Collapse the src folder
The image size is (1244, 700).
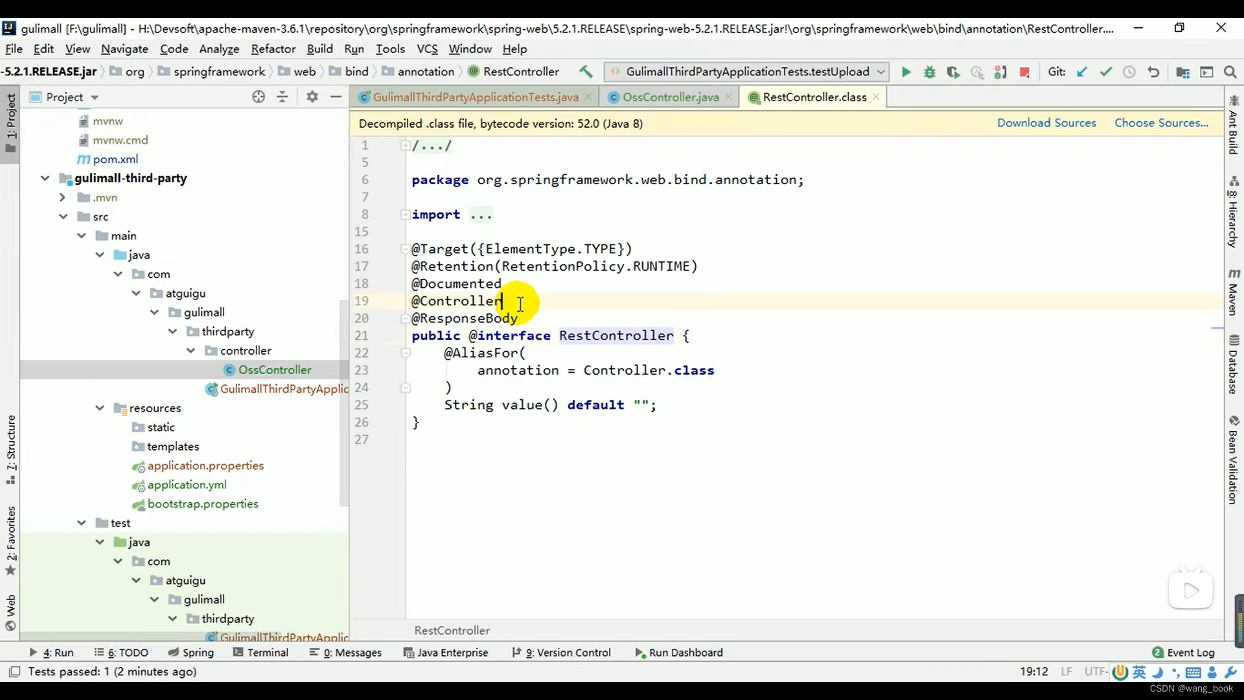click(x=63, y=216)
